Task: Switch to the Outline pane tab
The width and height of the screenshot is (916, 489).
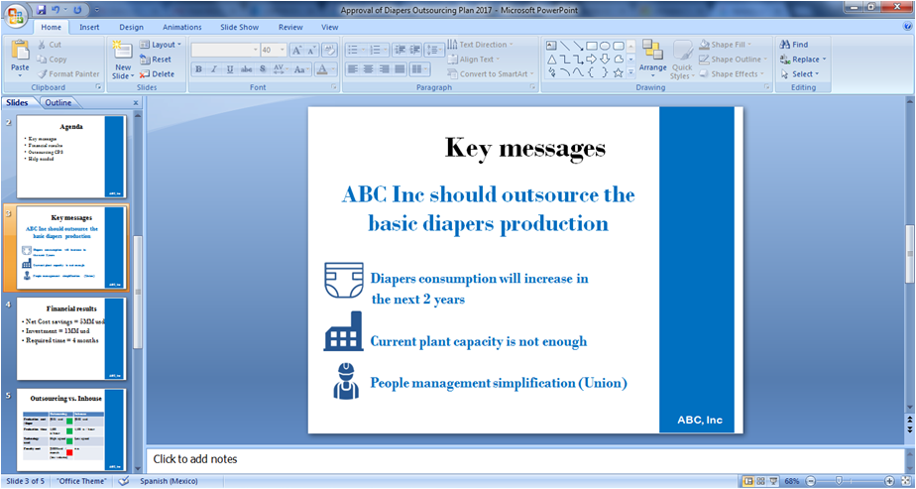Action: (x=58, y=103)
